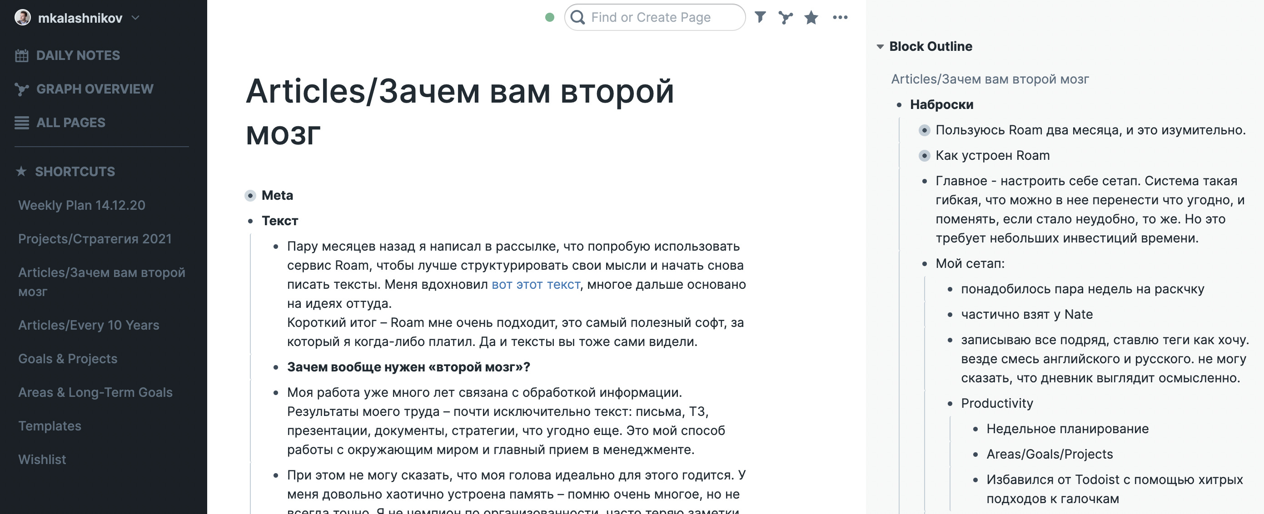
Task: Click the search magnifier icon
Action: click(x=578, y=18)
